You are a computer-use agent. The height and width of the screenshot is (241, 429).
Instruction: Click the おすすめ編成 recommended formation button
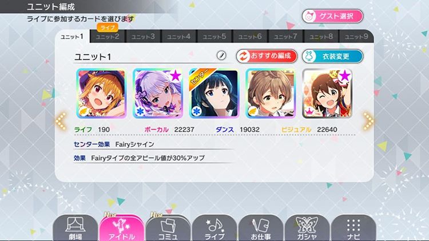pyautogui.click(x=267, y=56)
